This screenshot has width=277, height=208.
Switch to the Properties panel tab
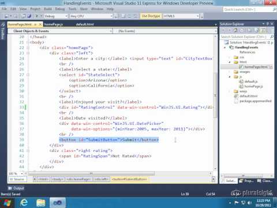pos(246,181)
